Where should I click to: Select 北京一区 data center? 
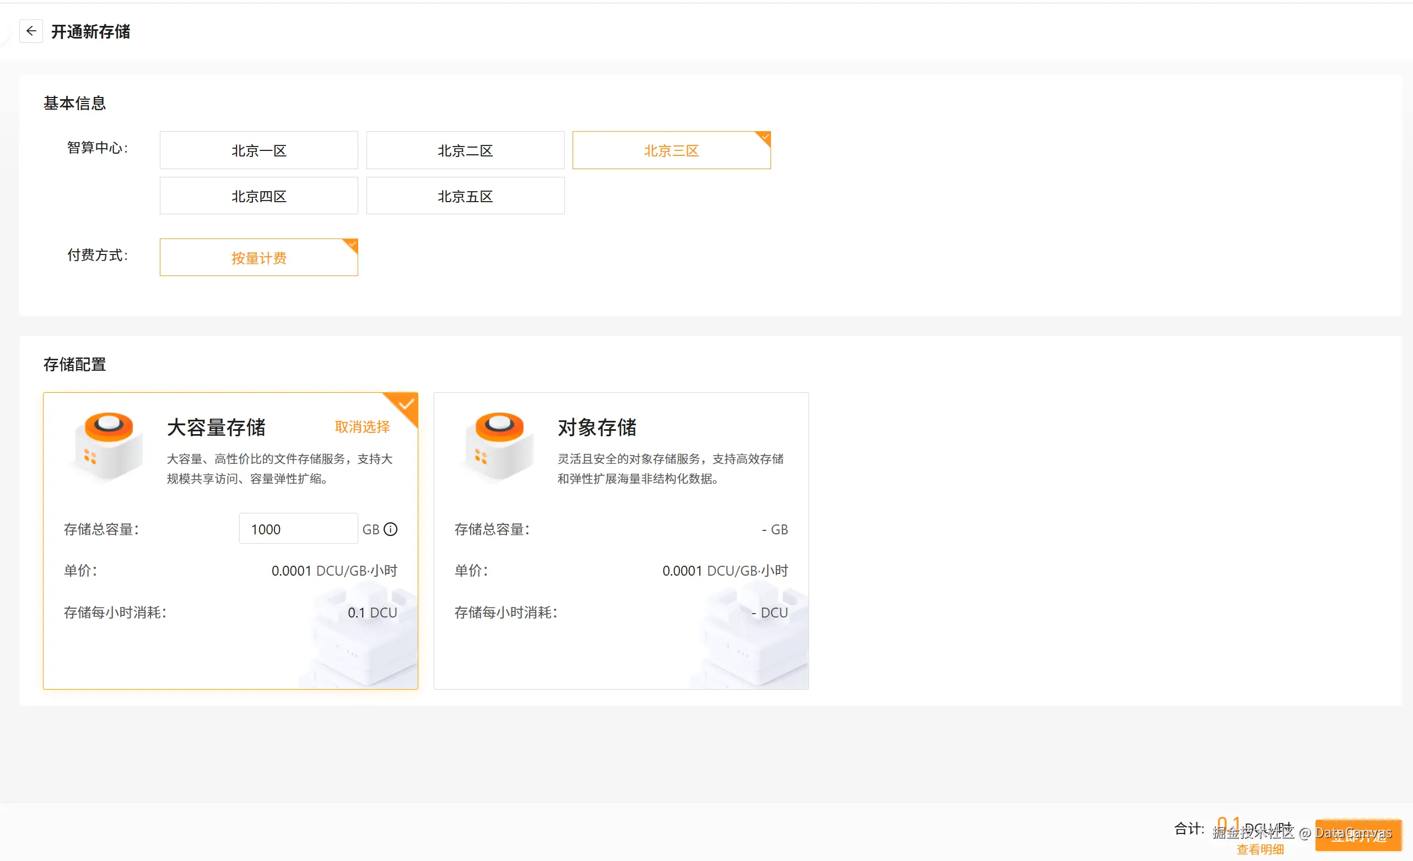(258, 150)
